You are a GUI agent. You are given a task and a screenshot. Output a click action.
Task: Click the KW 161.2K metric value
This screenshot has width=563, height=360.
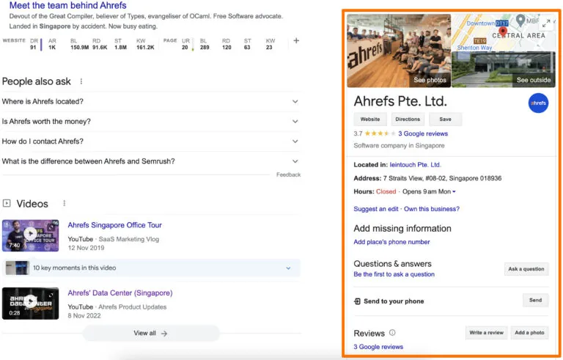pos(145,48)
